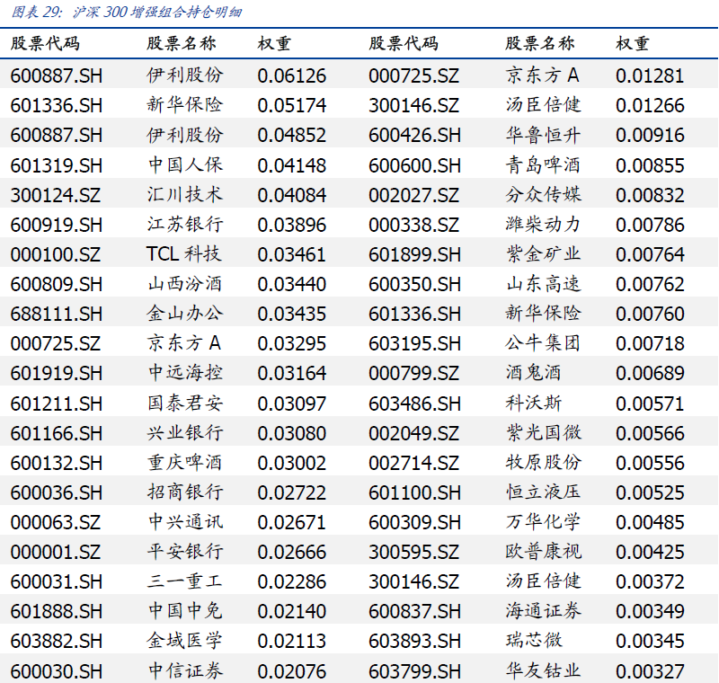Image resolution: width=719 pixels, height=683 pixels.
Task: Click stock code 603486.SH
Action: [x=414, y=404]
